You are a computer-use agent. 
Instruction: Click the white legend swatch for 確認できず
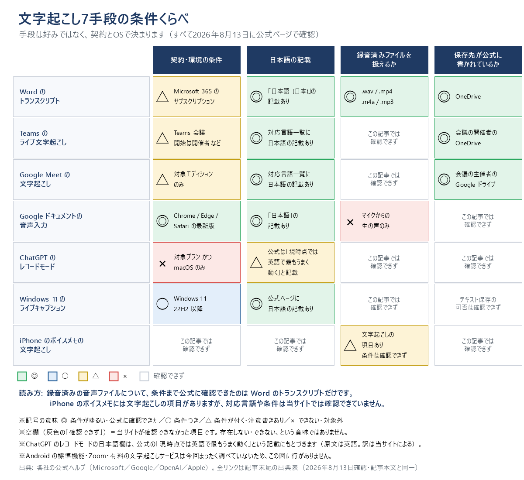(x=144, y=376)
